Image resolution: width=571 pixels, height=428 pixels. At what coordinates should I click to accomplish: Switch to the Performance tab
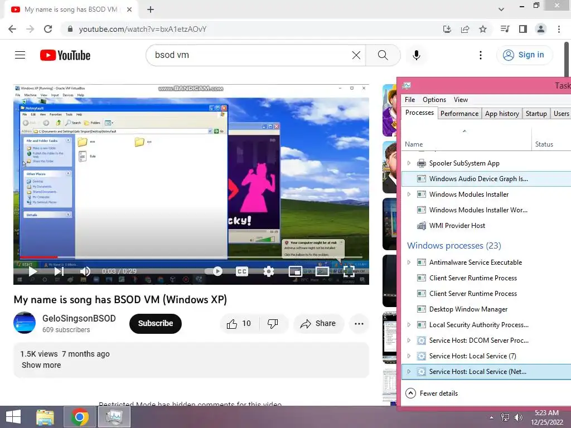[459, 114]
